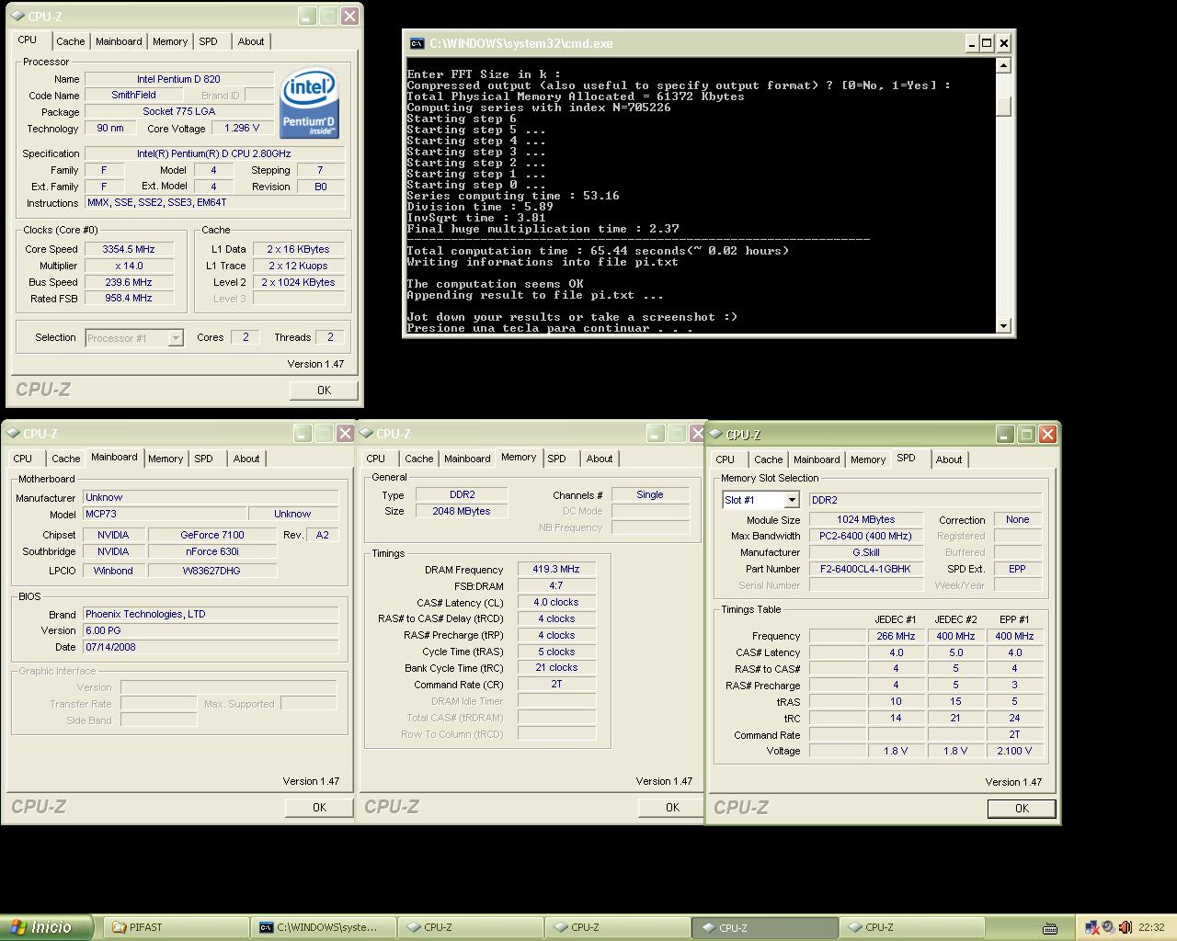This screenshot has width=1177, height=941.
Task: Click the Intel Pentium D logo
Action: coord(310,103)
